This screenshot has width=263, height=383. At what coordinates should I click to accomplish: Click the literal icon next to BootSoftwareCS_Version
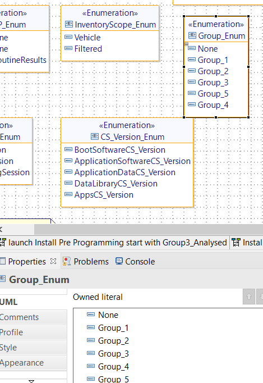tap(68, 149)
